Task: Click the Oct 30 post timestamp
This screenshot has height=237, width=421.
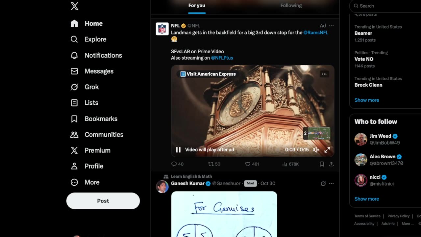Action: tap(268, 184)
